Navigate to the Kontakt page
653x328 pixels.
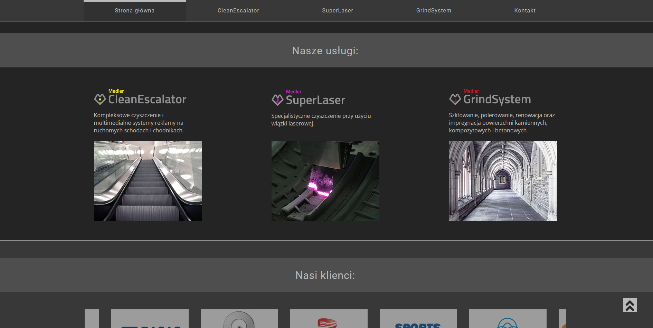click(524, 11)
